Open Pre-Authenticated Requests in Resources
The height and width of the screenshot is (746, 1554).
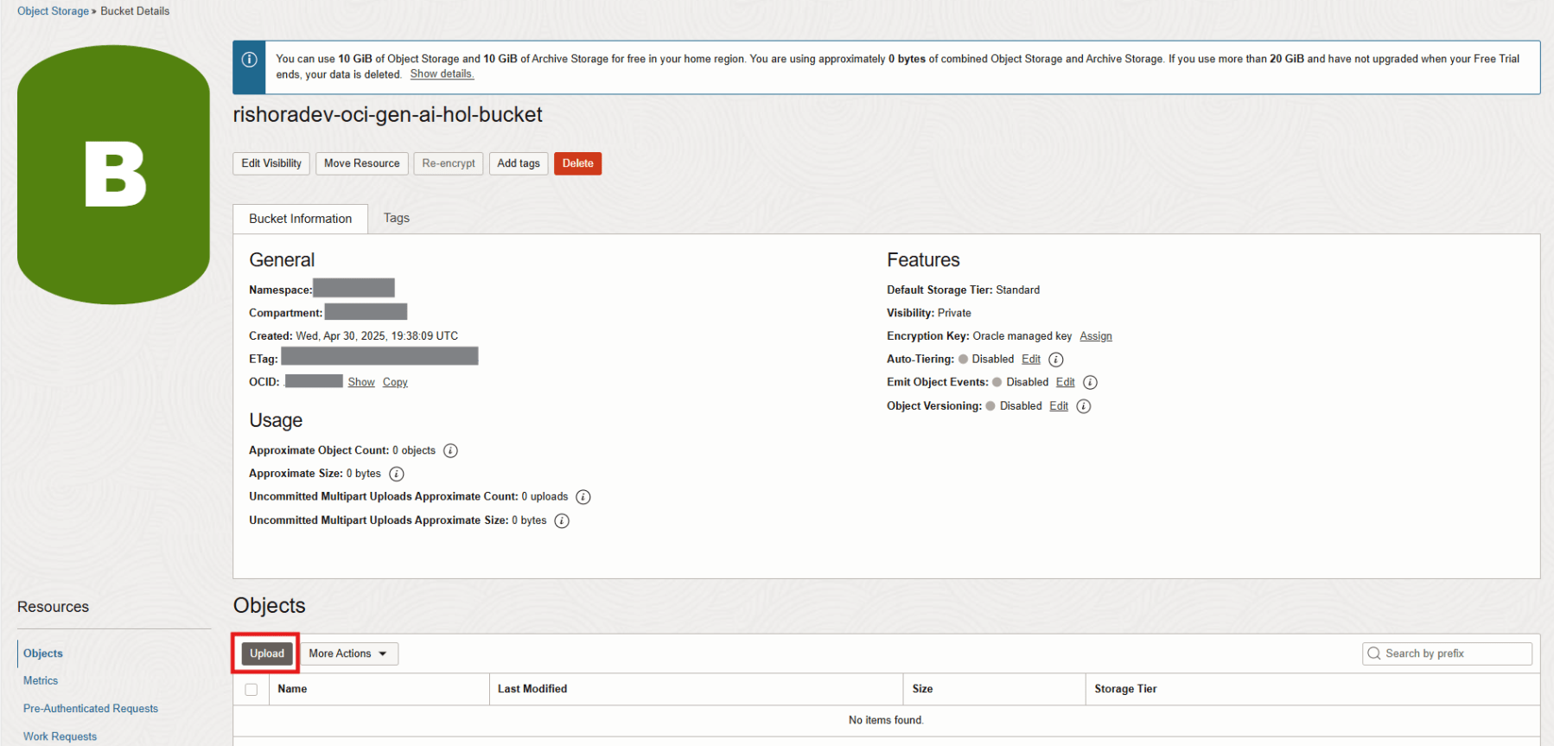click(91, 709)
